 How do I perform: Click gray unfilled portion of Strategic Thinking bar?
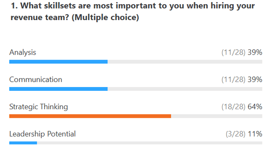click(x=216, y=116)
